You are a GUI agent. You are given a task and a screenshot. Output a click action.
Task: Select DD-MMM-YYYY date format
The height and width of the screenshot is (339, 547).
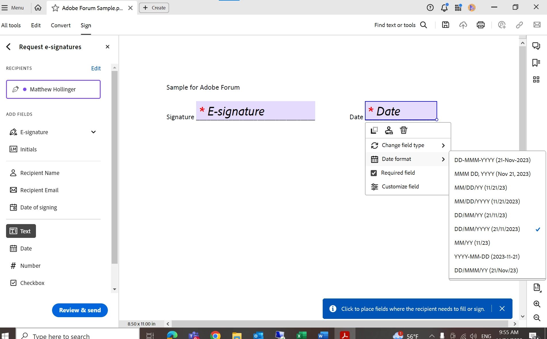click(x=497, y=160)
